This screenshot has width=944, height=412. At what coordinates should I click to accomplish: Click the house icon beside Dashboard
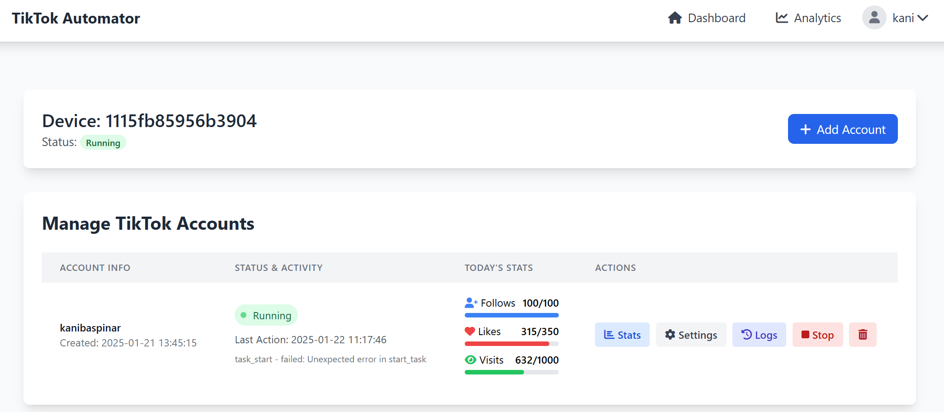point(675,18)
